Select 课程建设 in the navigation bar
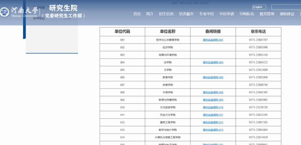301x145 pixels. (287, 14)
